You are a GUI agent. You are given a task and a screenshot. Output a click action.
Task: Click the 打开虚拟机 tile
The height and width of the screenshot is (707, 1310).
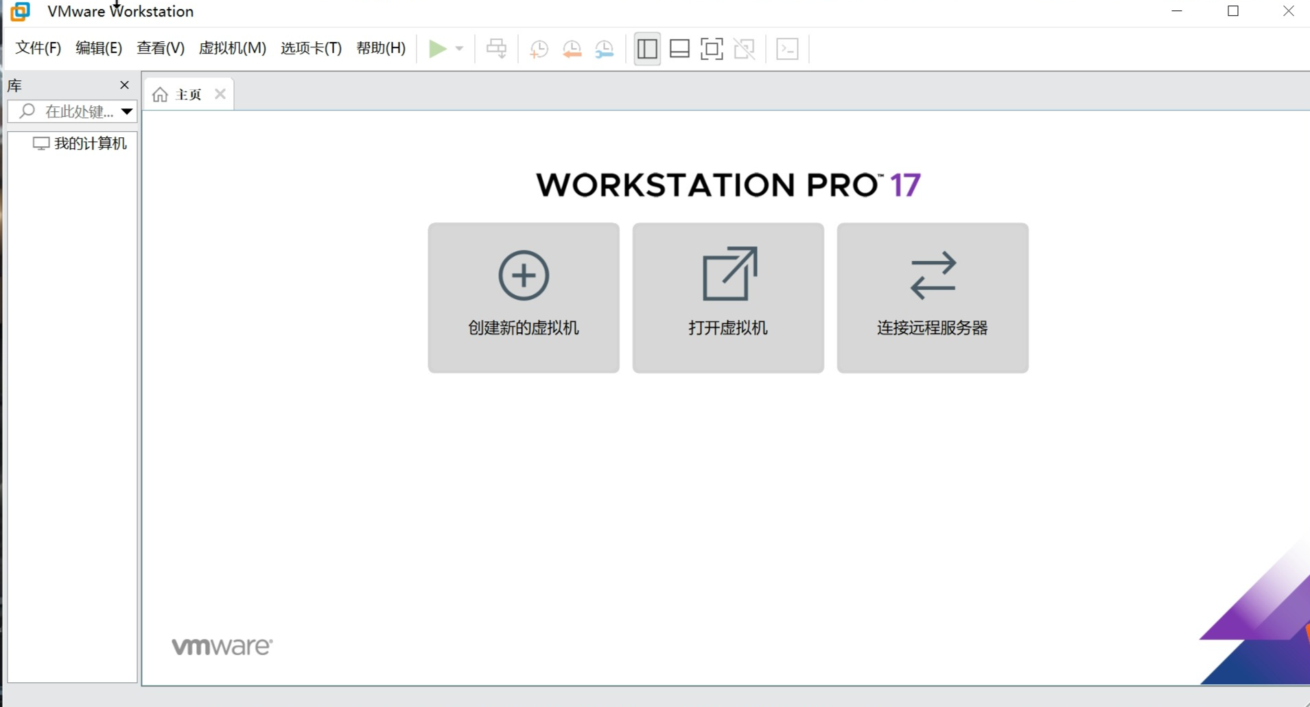click(x=728, y=297)
